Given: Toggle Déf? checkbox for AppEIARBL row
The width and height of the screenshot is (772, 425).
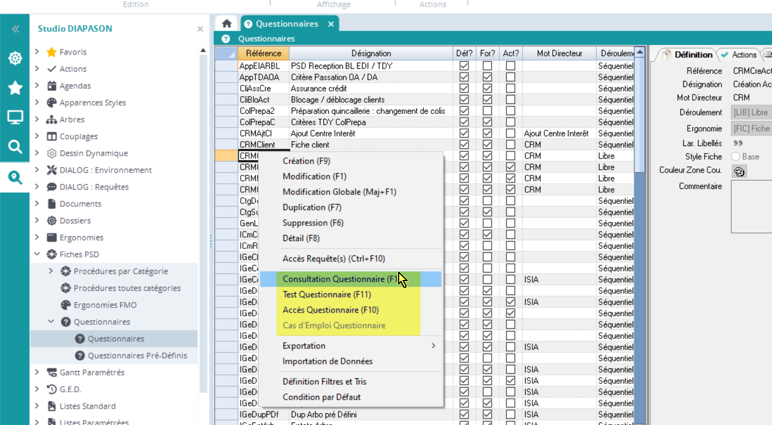Looking at the screenshot, I should [464, 66].
